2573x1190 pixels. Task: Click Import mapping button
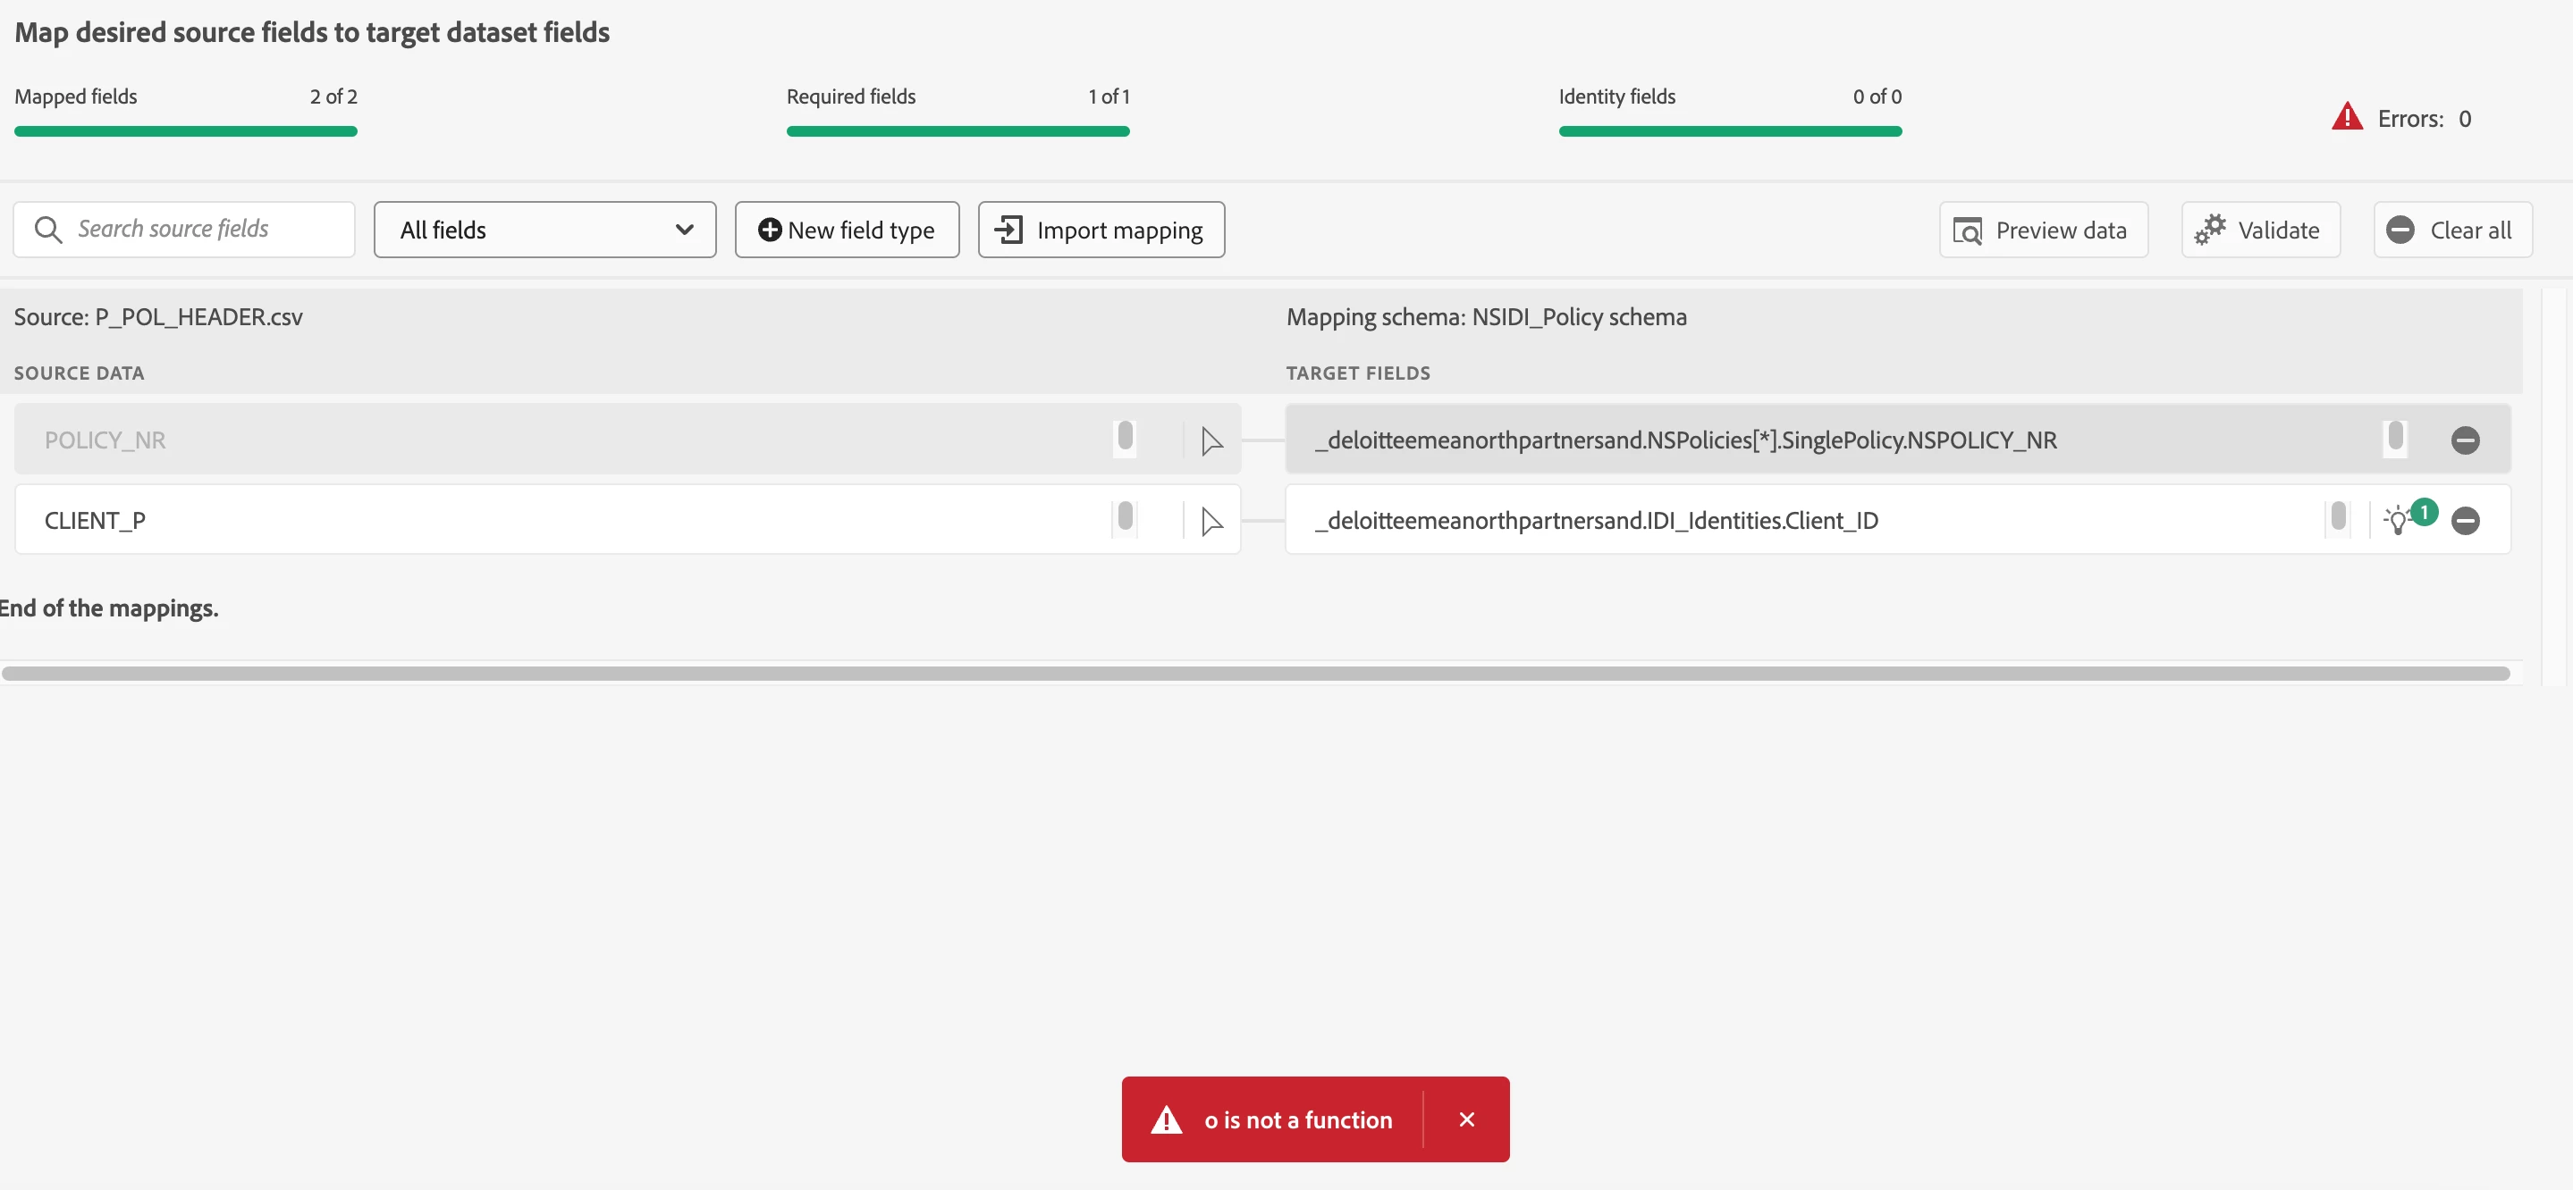1101,230
